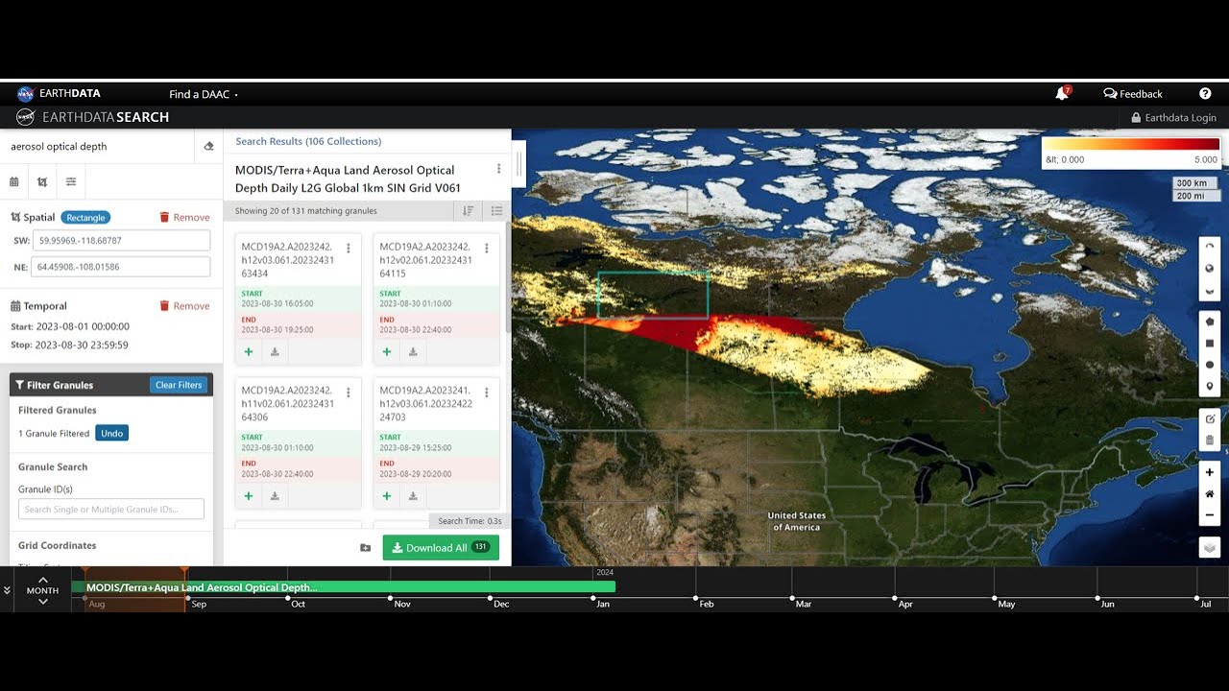Open the spatial crop filter icon
The image size is (1229, 691).
[x=42, y=181]
